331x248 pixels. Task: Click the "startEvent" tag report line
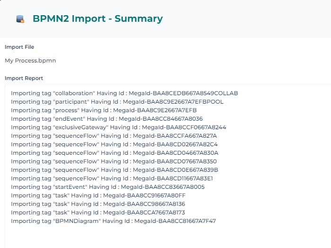click(108, 187)
